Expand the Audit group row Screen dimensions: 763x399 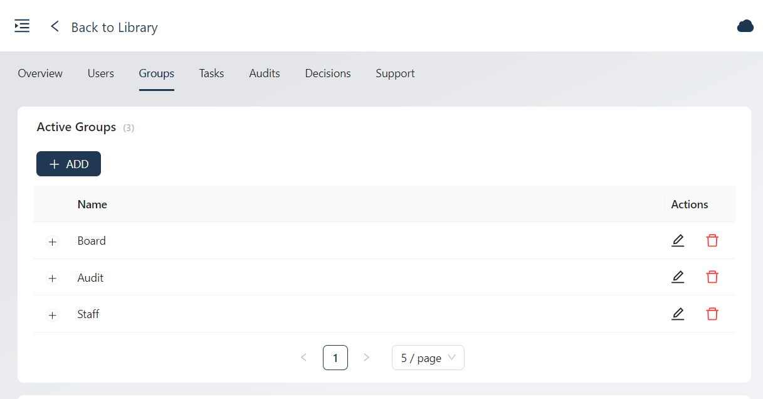[x=53, y=278]
